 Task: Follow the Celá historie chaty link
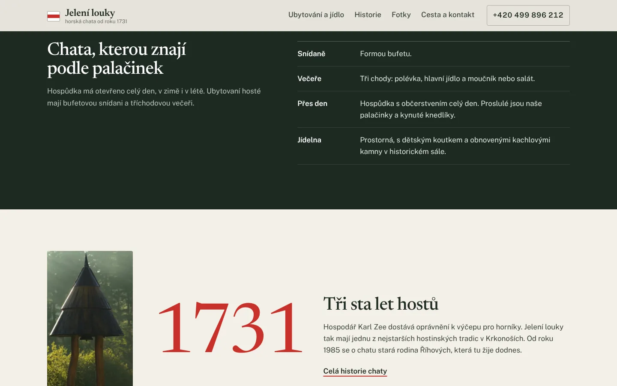point(355,371)
